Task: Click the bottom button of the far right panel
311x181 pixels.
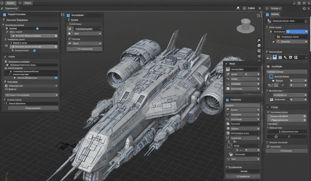Action: [287, 151]
